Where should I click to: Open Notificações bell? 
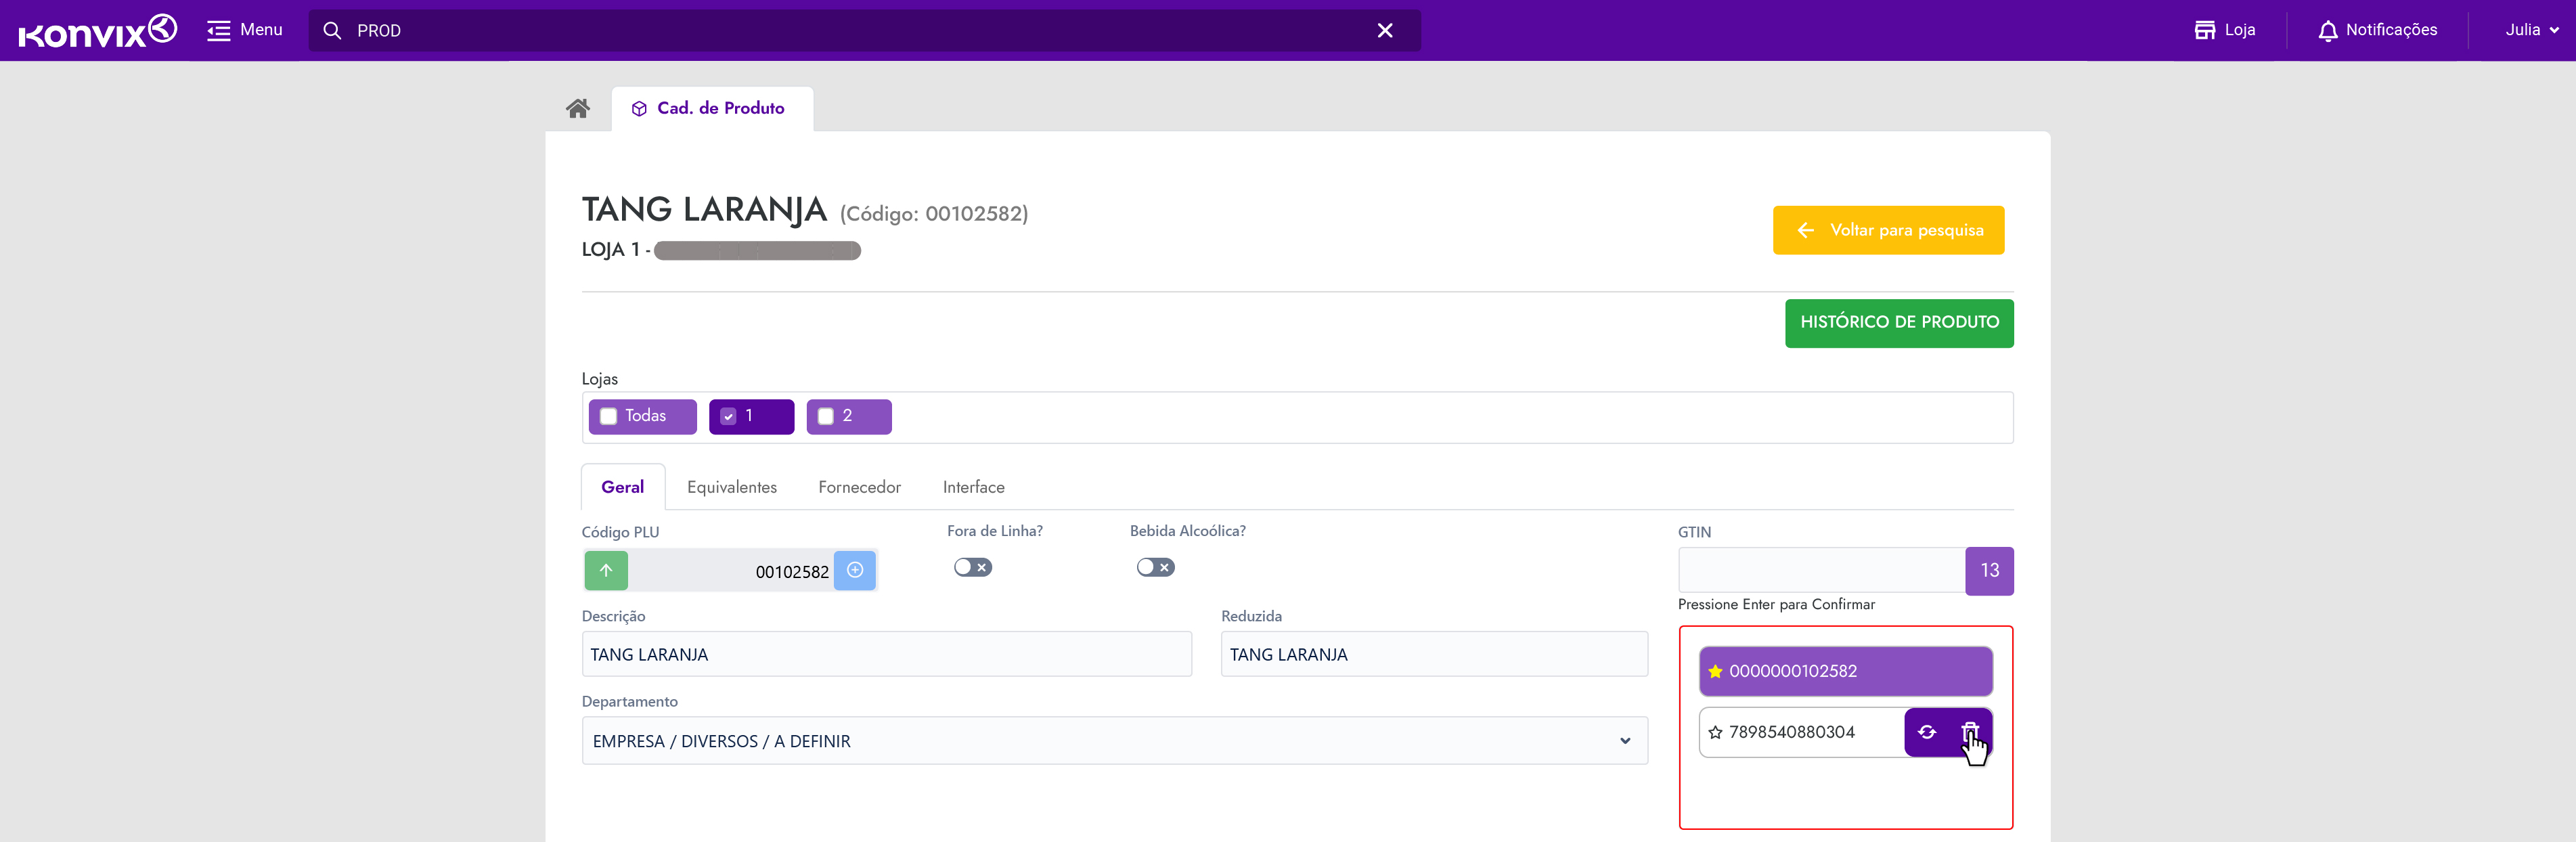[2377, 30]
